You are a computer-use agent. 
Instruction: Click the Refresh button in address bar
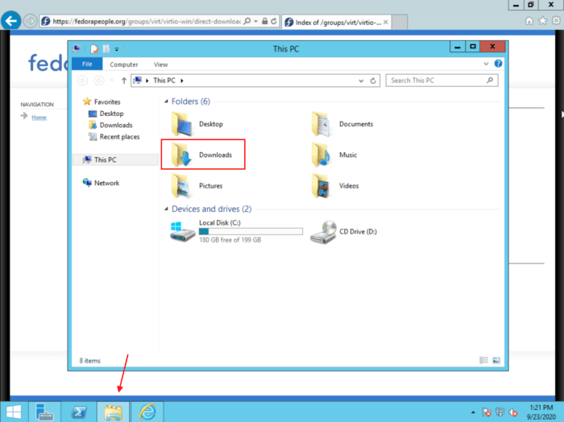(x=374, y=81)
